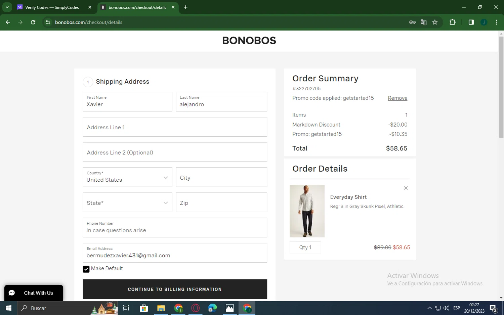
Task: Open the State dropdown
Action: pos(127,203)
